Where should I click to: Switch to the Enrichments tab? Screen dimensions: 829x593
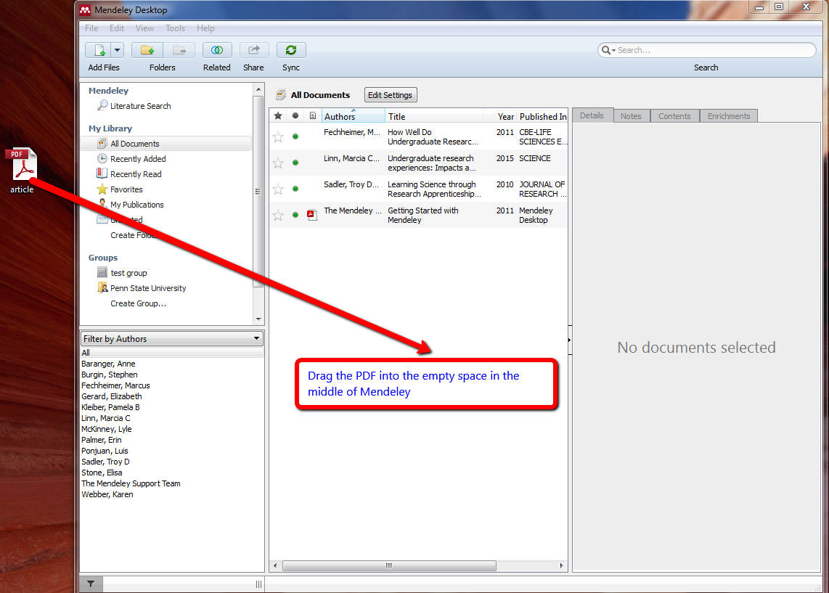[x=729, y=116]
